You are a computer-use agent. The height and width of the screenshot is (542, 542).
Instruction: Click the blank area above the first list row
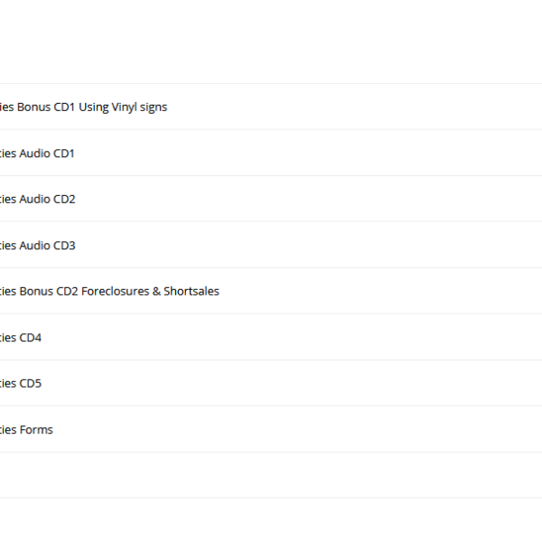click(271, 42)
